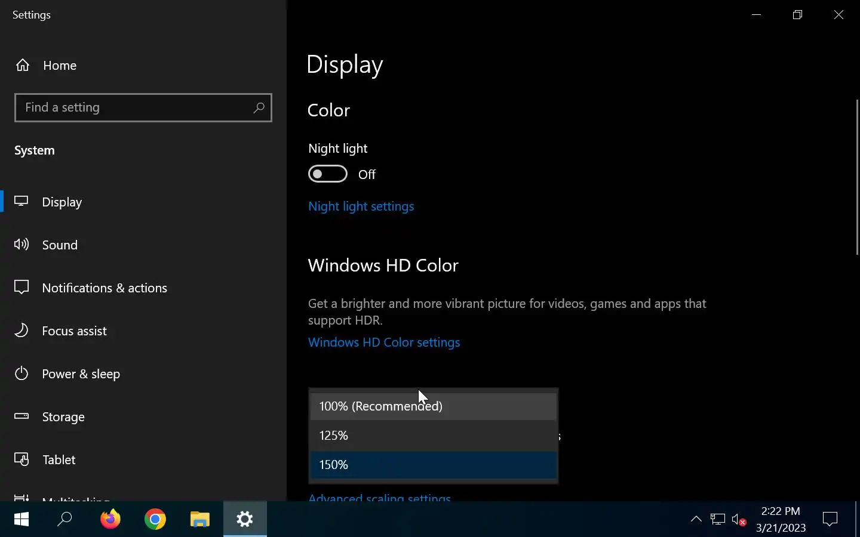Click the Focus assist moon icon
This screenshot has height=537, width=860.
(21, 330)
